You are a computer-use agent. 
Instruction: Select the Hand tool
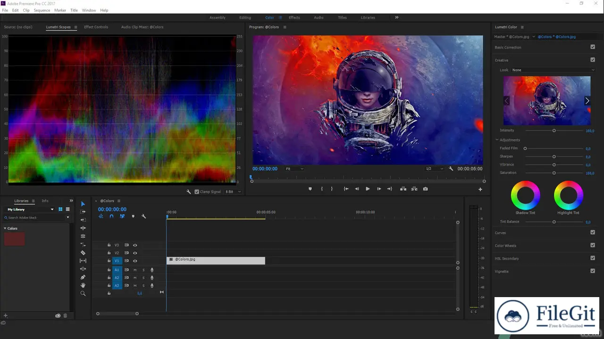coord(83,285)
